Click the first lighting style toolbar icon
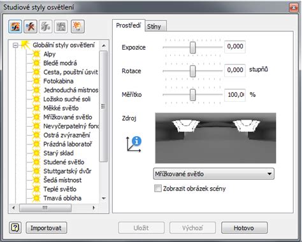Viewport: 302px width, 242px height. 15,27
